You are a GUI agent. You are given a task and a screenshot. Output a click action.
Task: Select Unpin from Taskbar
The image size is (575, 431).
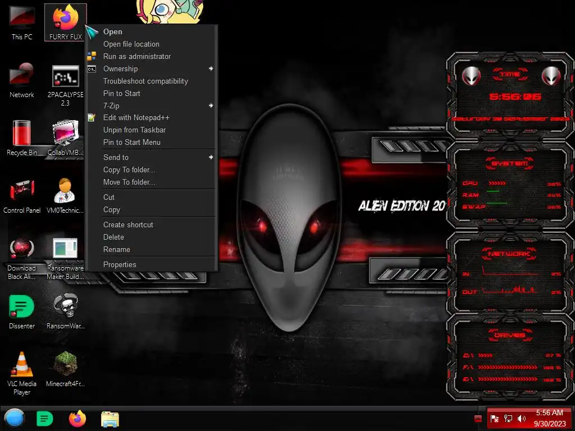pyautogui.click(x=152, y=130)
